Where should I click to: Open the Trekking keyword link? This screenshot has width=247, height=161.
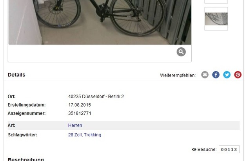point(93,135)
